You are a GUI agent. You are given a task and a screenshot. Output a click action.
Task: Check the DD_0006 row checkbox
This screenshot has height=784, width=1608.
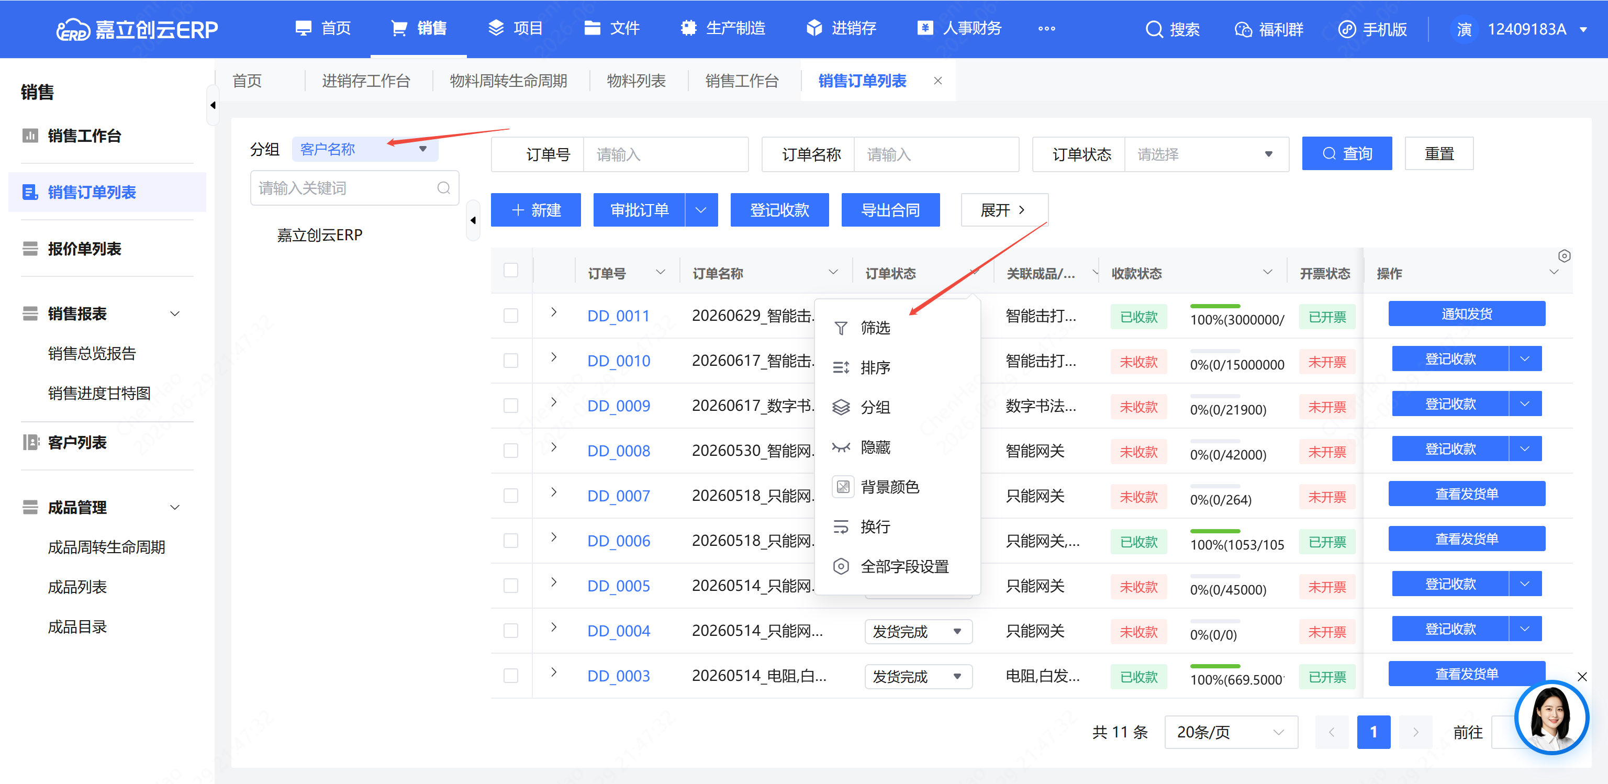click(x=511, y=540)
